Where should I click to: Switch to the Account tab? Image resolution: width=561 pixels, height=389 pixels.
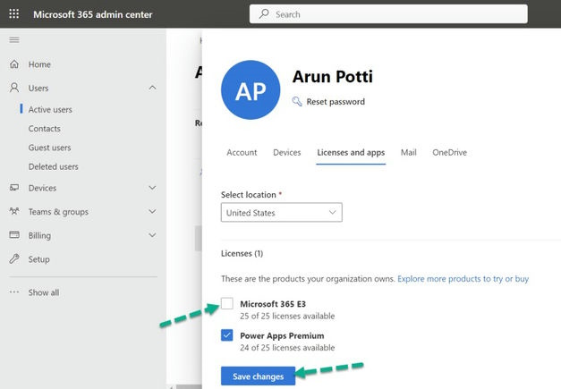pyautogui.click(x=242, y=153)
